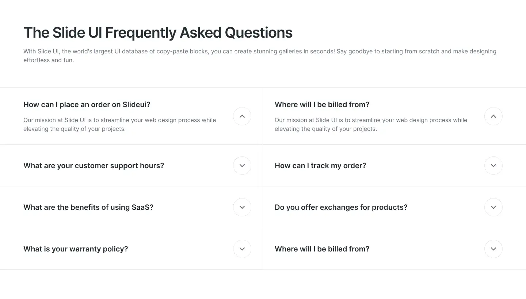Click the down arrow beside benefits of SaaS
The height and width of the screenshot is (299, 526).
[x=242, y=207]
